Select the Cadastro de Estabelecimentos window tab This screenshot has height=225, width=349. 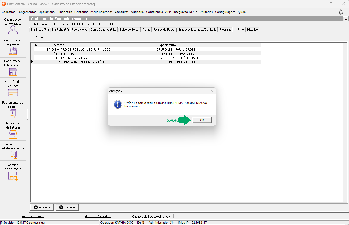(x=151, y=216)
